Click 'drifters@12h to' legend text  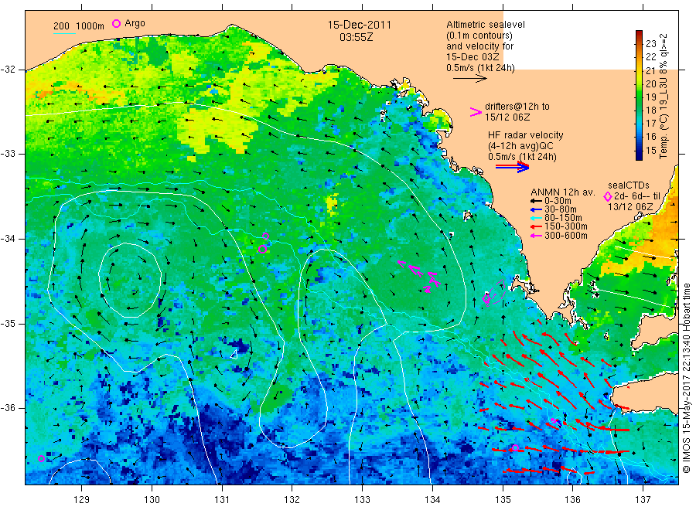point(517,107)
